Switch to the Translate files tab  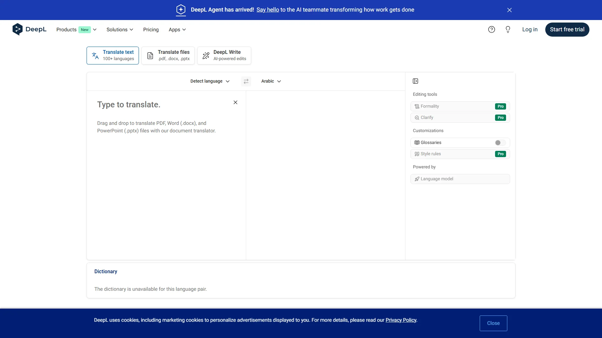click(168, 55)
